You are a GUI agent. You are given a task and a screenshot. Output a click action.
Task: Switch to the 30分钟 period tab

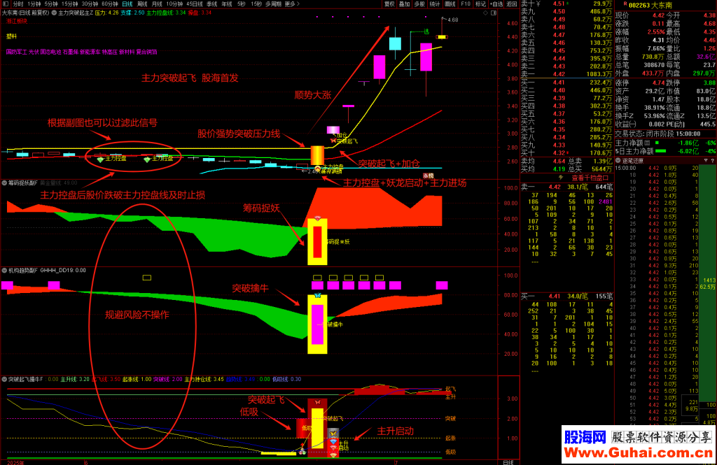[x=90, y=3]
